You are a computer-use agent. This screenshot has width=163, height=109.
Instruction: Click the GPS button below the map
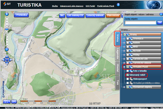14,102
